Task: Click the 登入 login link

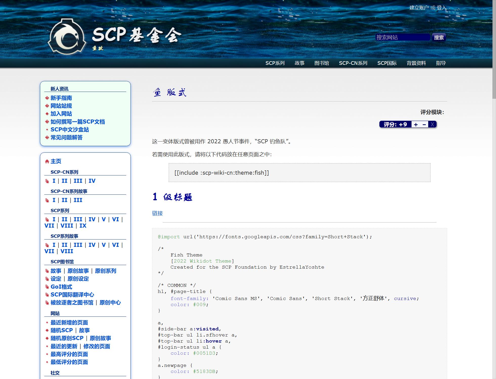Action: (x=441, y=8)
